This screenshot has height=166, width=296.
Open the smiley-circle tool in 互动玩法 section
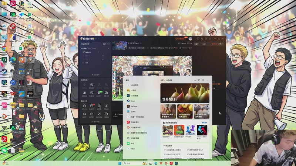point(91,85)
